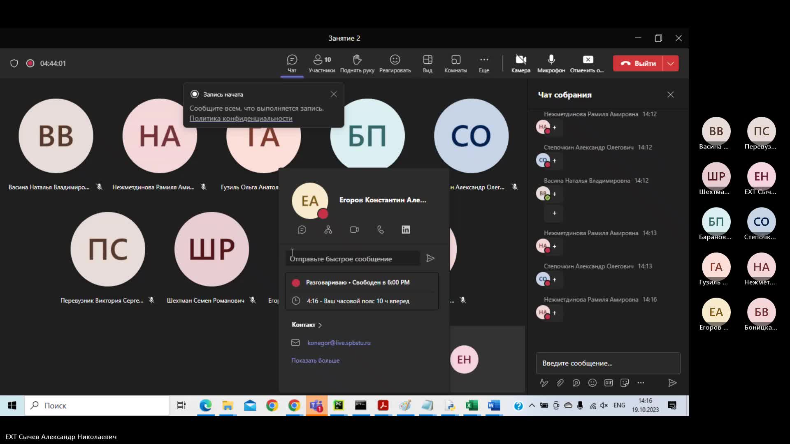Start audio call from contact card

[381, 230]
